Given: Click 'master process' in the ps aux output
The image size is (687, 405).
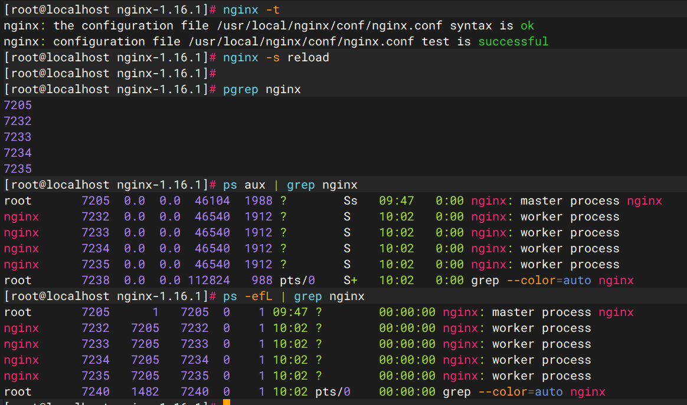Looking at the screenshot, I should (x=570, y=200).
